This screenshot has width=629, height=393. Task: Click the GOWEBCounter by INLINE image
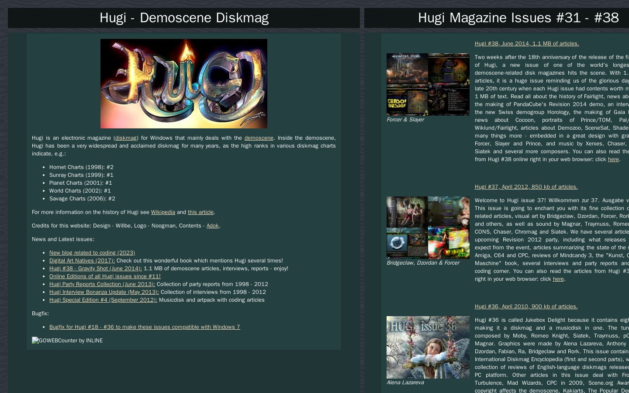pos(67,341)
